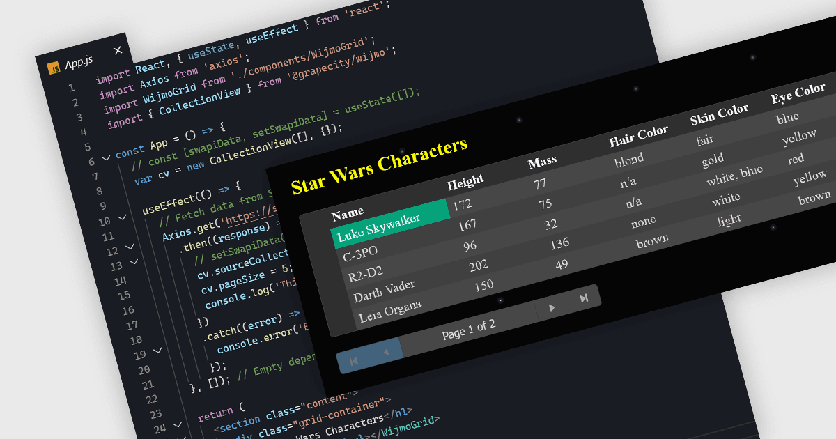
Task: Click the skin color cell 'gold'
Action: pyautogui.click(x=713, y=160)
